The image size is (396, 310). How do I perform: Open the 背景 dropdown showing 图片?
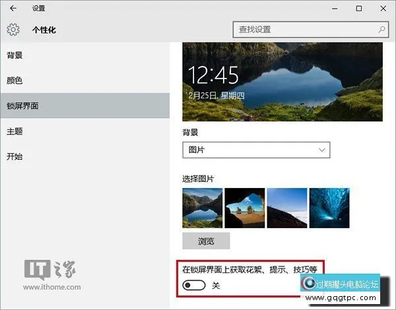(255, 150)
